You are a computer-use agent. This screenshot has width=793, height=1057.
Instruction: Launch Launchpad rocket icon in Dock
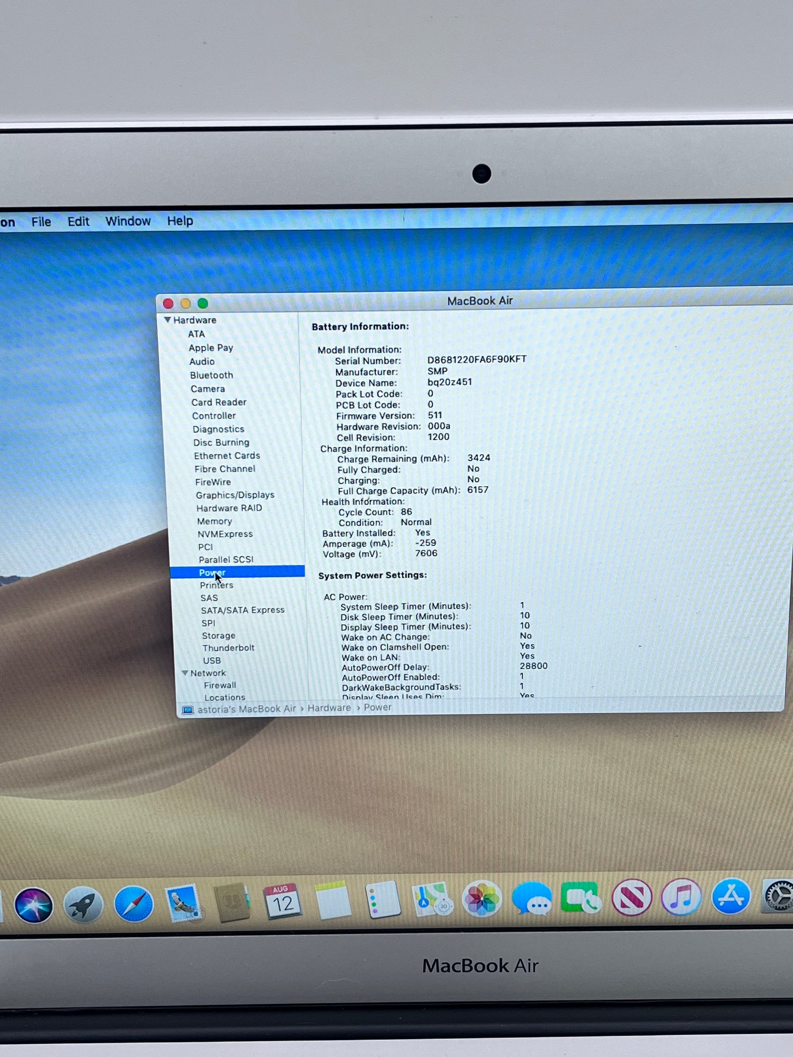pos(83,904)
